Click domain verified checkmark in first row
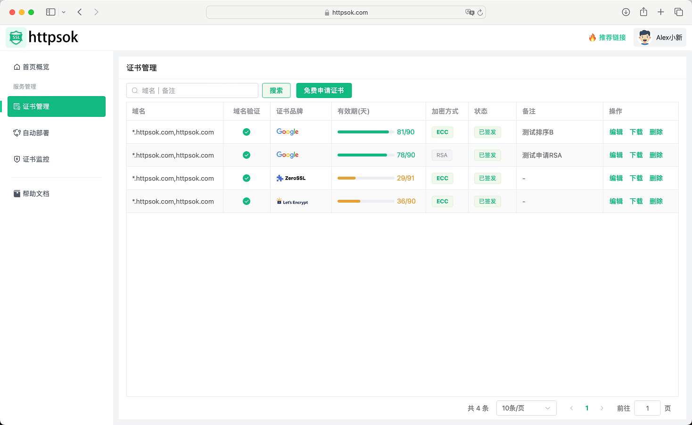The height and width of the screenshot is (425, 692). click(247, 132)
